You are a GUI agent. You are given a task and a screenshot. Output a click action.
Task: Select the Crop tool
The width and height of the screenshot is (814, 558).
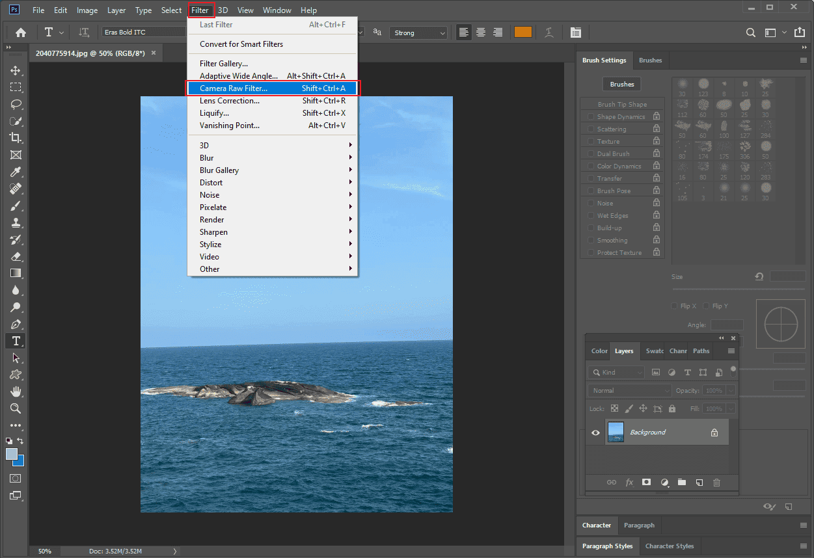14,138
